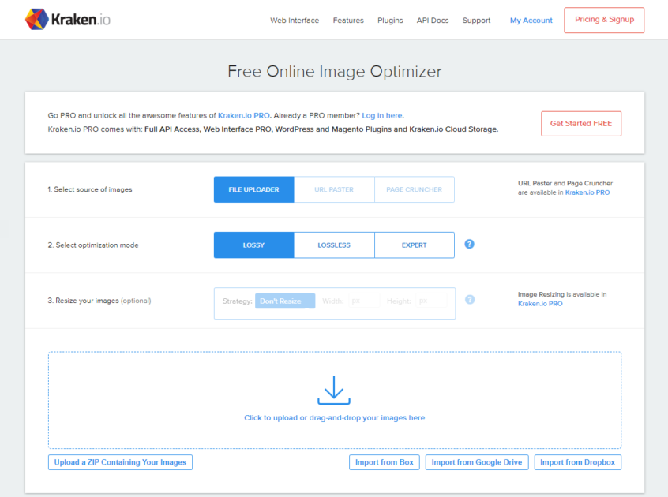Open API Docs in the navigation

pos(433,21)
